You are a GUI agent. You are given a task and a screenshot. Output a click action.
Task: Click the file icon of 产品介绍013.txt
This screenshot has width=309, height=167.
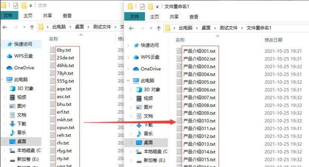tap(179, 144)
